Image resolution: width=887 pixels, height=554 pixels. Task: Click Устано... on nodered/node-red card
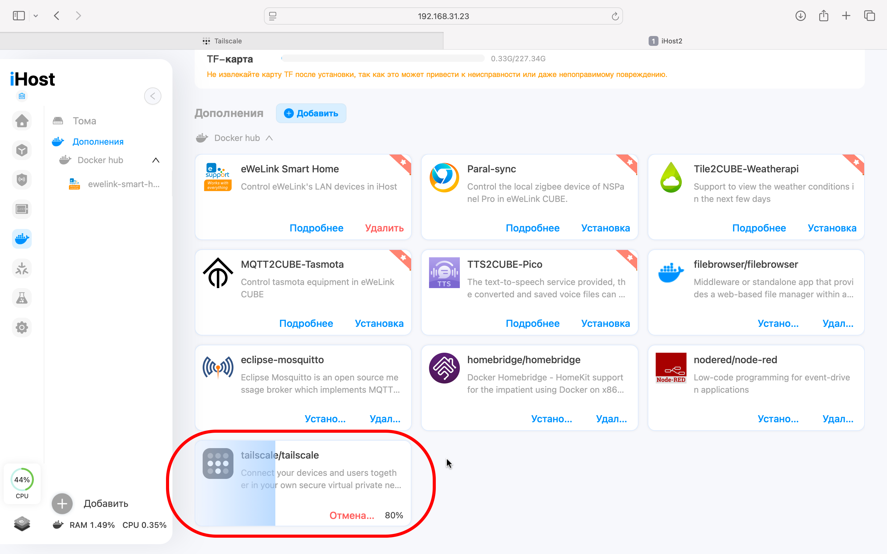778,419
